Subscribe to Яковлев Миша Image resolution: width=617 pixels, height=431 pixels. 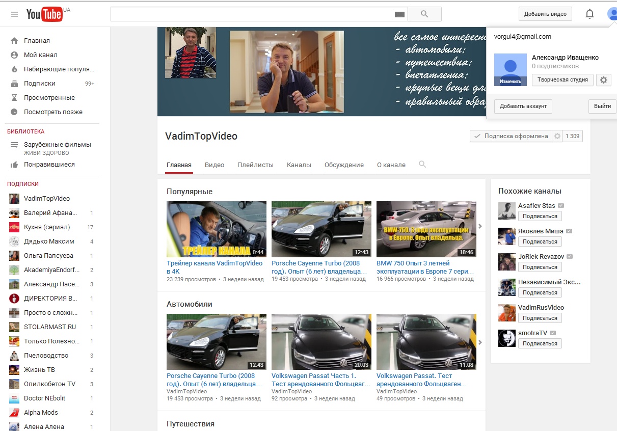coord(540,241)
